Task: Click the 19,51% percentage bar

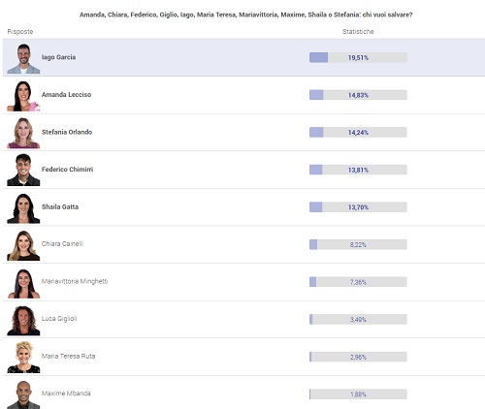Action: [358, 57]
